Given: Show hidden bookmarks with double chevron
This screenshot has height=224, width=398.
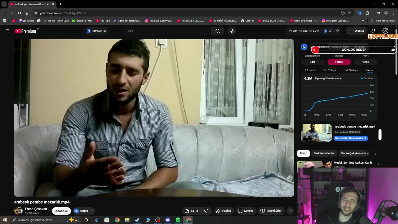Looking at the screenshot, I should (363, 21).
